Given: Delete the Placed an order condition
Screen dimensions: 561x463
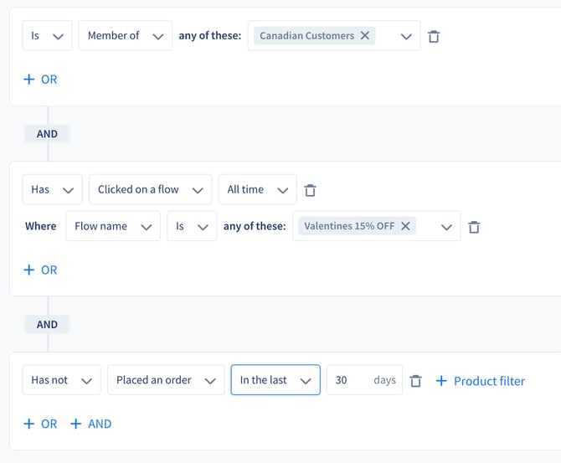Looking at the screenshot, I should click(415, 381).
